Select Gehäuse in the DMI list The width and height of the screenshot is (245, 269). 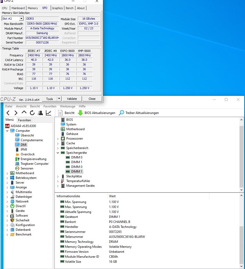[x=72, y=134]
